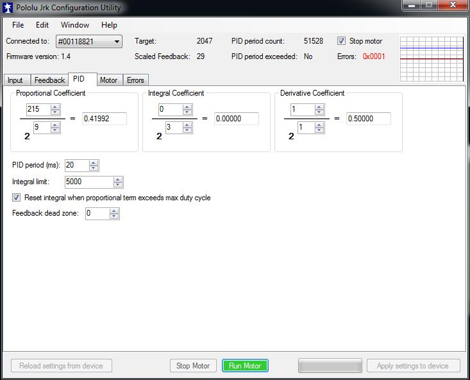Decrease Feedback dead zone with down arrow

click(x=114, y=216)
